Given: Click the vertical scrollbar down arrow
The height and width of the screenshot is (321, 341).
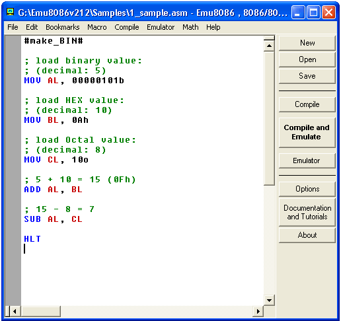Looking at the screenshot, I should [x=269, y=300].
